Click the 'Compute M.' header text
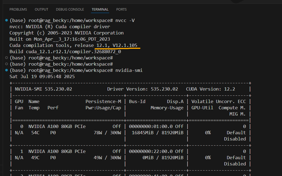 pyautogui.click(x=232, y=108)
